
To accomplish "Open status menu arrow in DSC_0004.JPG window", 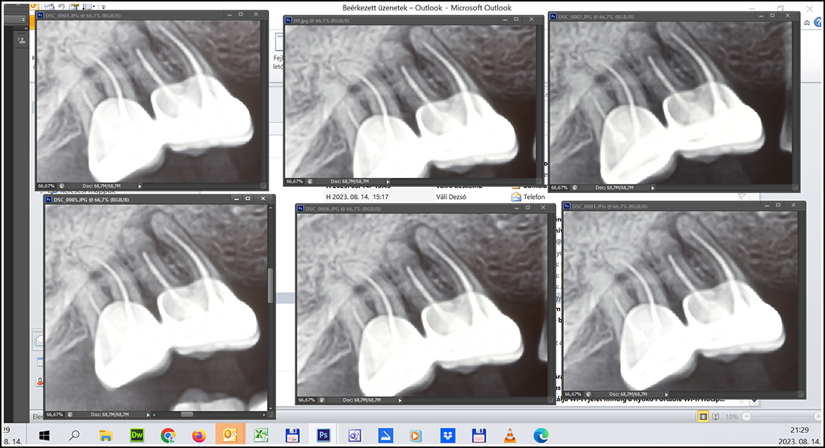I will [139, 186].
